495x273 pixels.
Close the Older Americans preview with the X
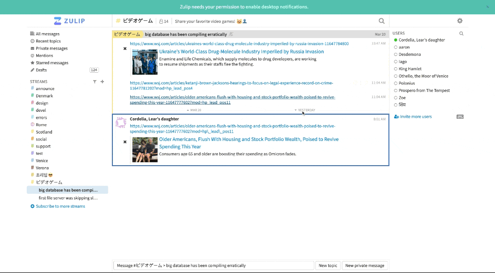[x=125, y=142]
